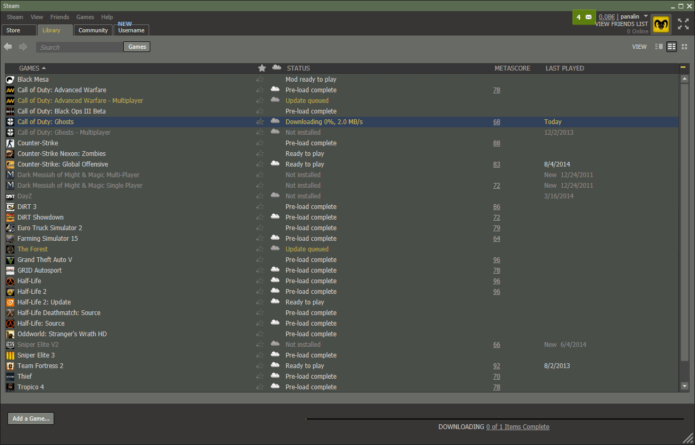
Task: Switch to the Community tab
Action: point(93,30)
